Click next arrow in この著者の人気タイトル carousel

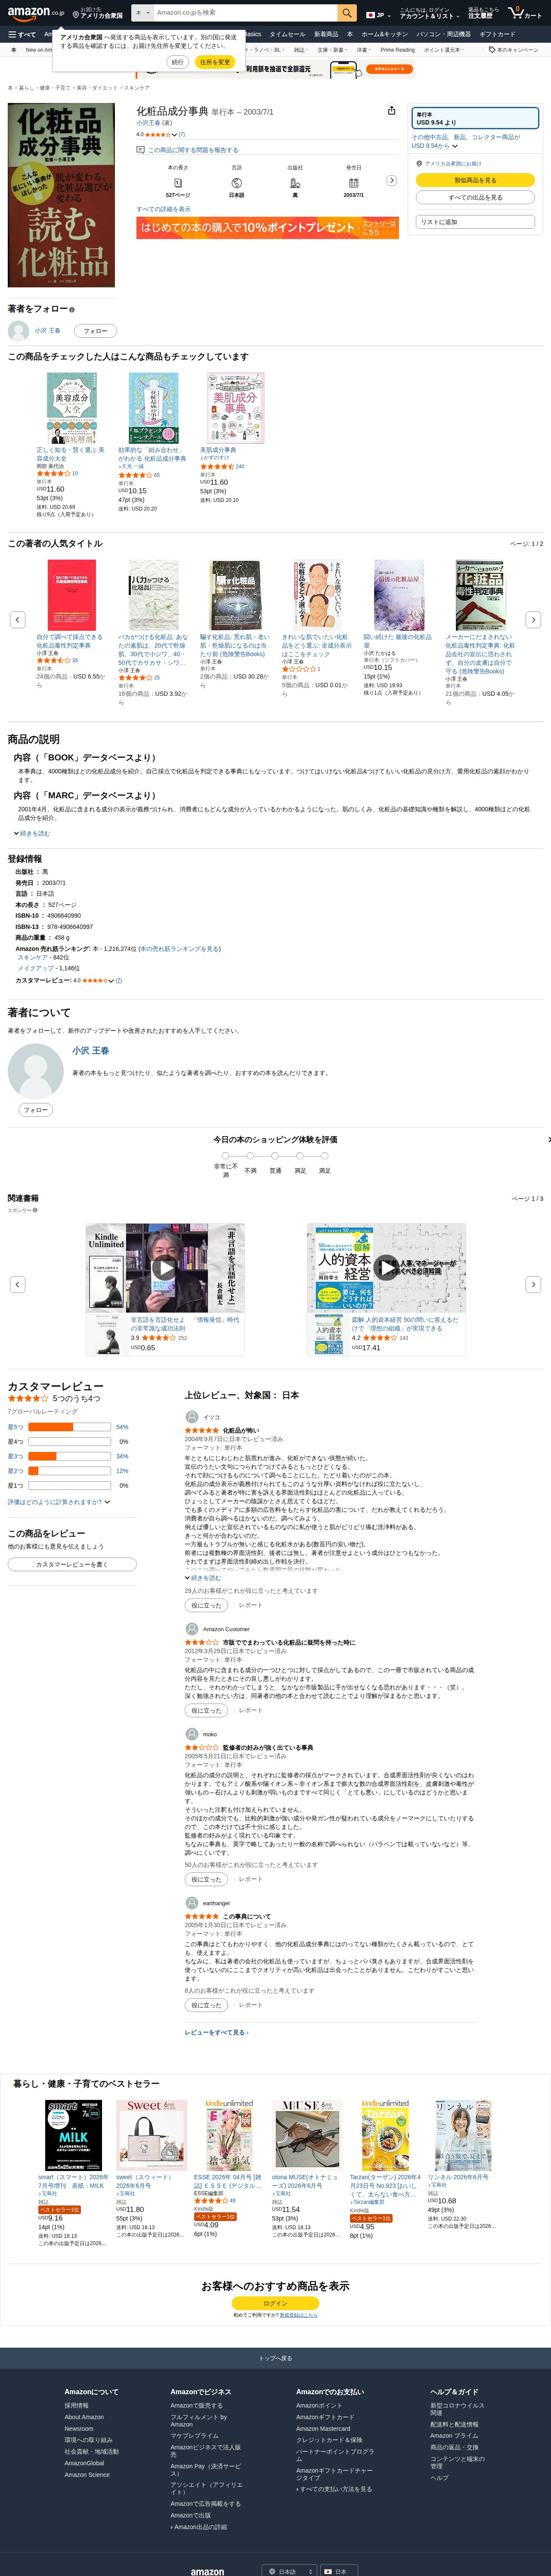tap(533, 619)
